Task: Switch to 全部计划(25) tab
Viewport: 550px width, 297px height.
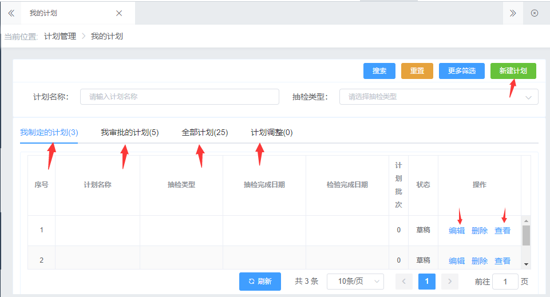Action: pyautogui.click(x=205, y=133)
